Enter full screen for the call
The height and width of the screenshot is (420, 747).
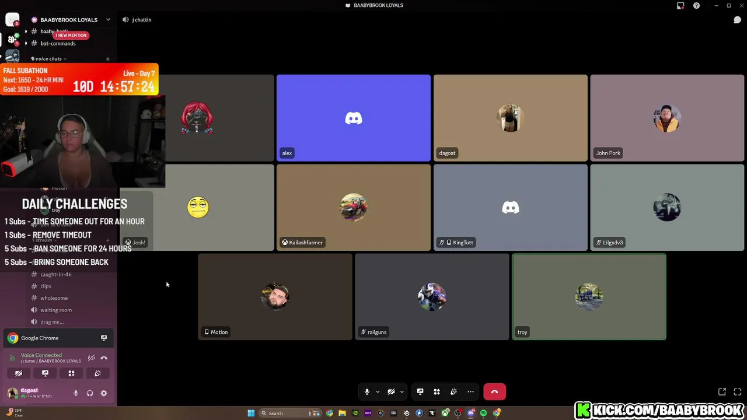[737, 392]
